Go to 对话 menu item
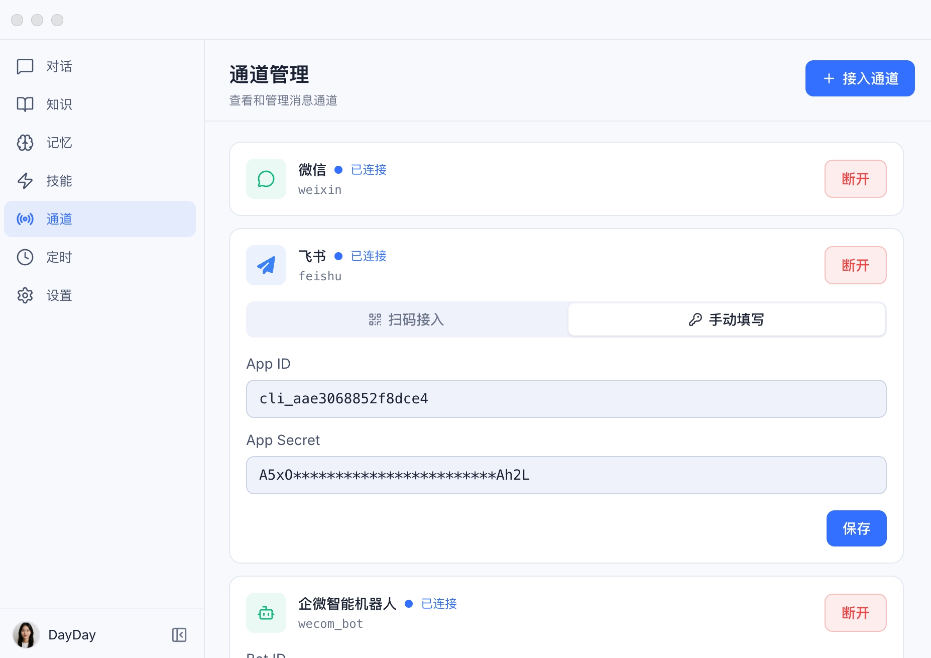Image resolution: width=931 pixels, height=658 pixels. 100,66
